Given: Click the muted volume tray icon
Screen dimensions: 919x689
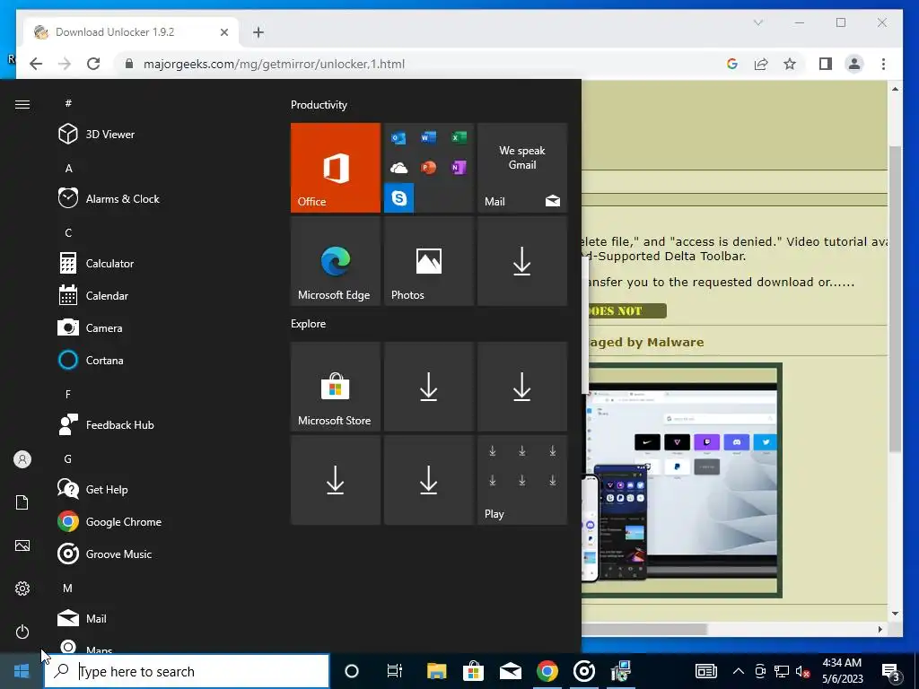Looking at the screenshot, I should click(803, 671).
